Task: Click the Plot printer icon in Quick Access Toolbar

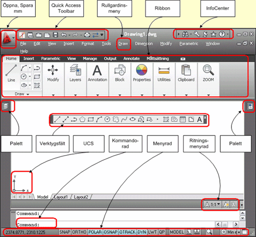Action: 87,35
